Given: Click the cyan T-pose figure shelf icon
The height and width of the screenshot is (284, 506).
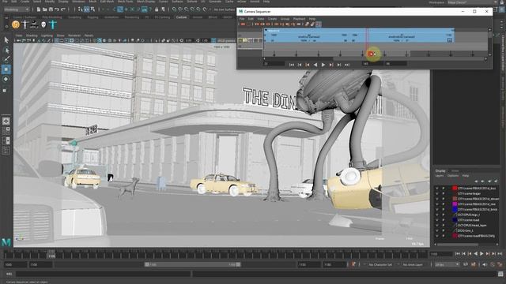Looking at the screenshot, I should click(53, 24).
